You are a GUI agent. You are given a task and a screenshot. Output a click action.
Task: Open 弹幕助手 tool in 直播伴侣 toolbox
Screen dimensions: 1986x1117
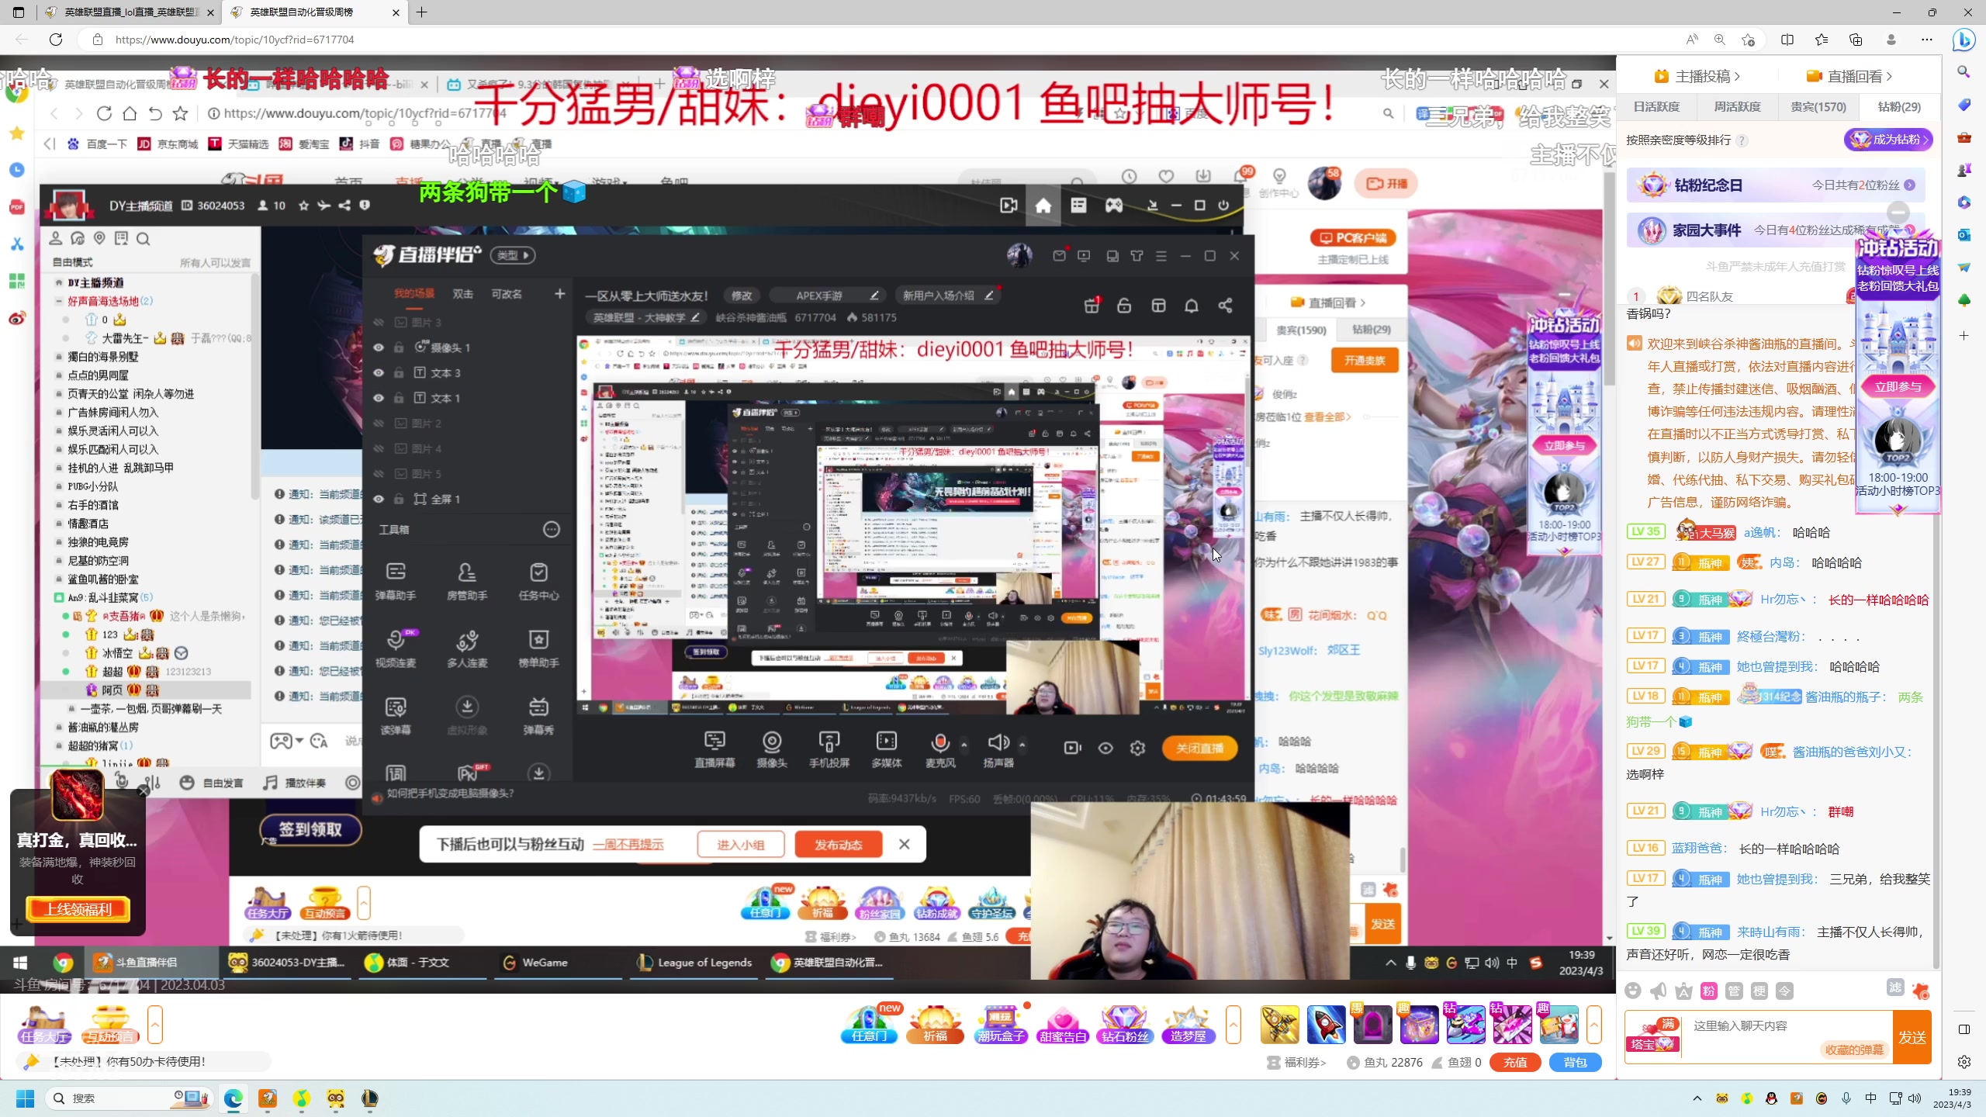(396, 581)
